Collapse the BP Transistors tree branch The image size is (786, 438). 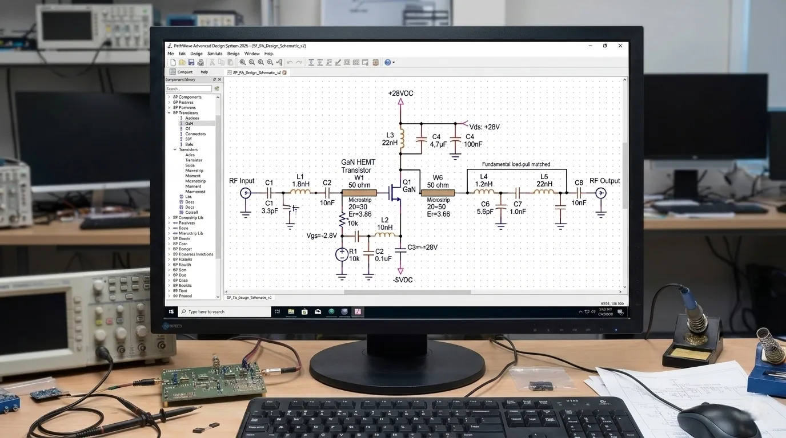tap(169, 112)
